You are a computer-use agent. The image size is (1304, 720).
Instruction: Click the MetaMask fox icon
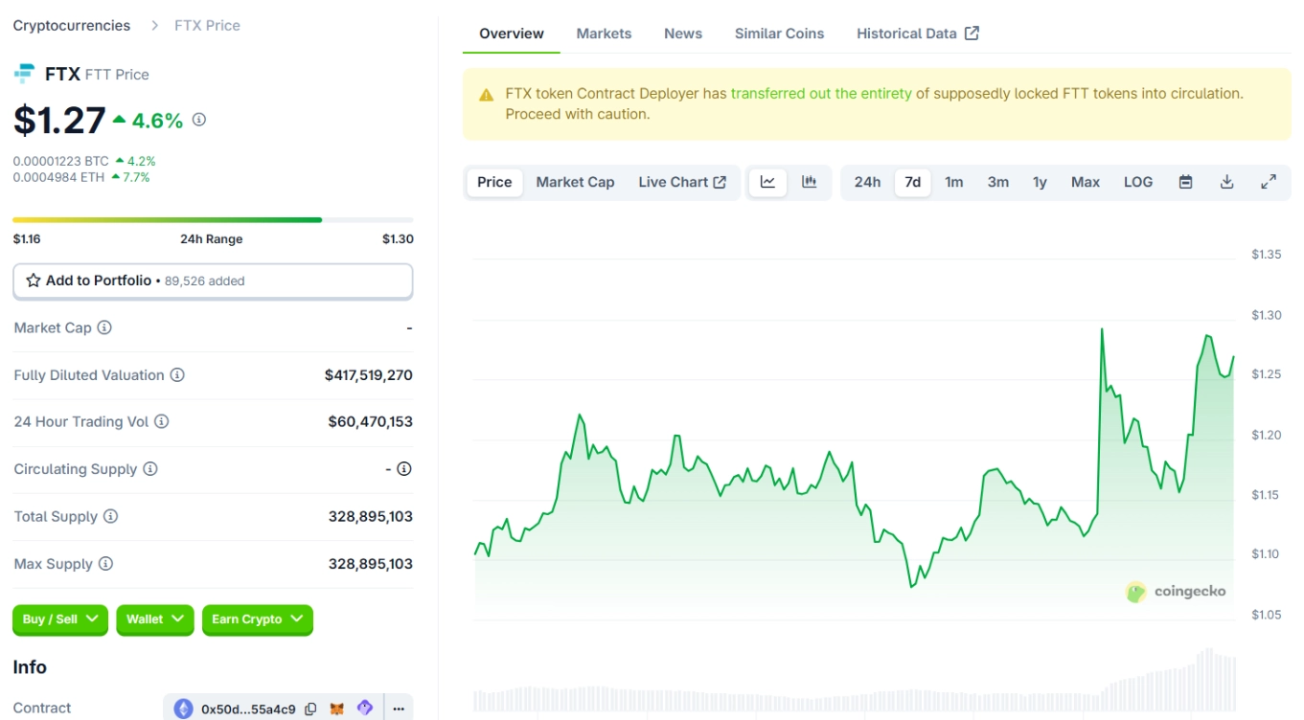coord(337,709)
